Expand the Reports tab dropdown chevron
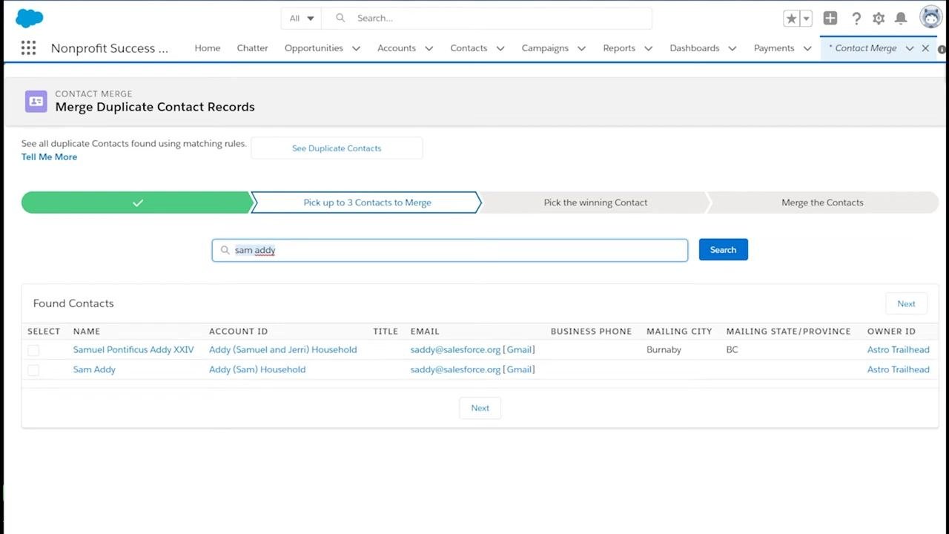Image resolution: width=949 pixels, height=534 pixels. coord(648,48)
